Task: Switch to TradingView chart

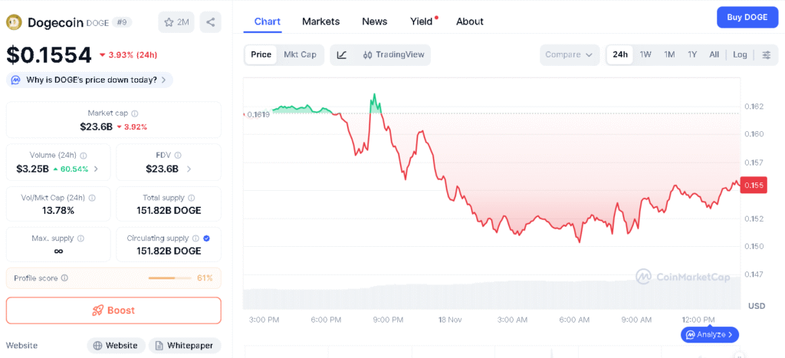Action: tap(393, 54)
